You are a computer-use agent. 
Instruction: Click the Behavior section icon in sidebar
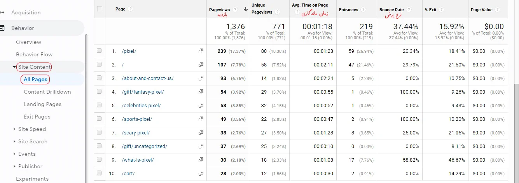(2, 28)
